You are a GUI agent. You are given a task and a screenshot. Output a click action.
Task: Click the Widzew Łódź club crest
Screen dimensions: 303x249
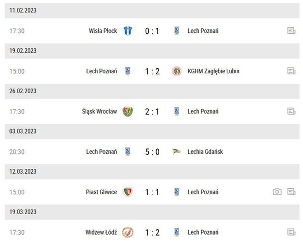tap(128, 232)
